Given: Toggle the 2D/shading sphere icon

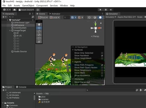Looking at the screenshot, I should click(x=95, y=17).
